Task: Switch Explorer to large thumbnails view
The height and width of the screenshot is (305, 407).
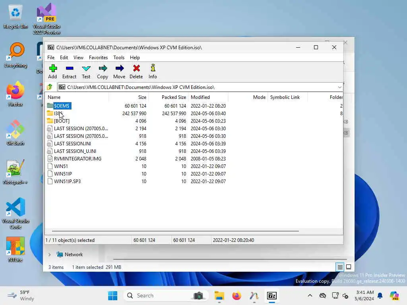Action: click(349, 267)
